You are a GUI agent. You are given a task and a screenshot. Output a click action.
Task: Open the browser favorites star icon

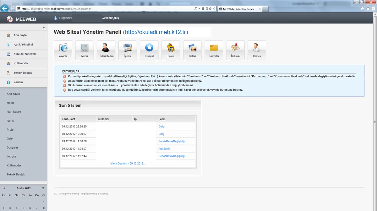click(368, 9)
